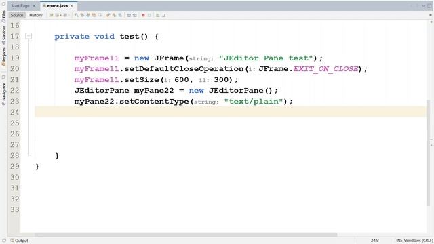The image size is (434, 244).
Task: Close the Start Page tab
Action: click(x=34, y=6)
